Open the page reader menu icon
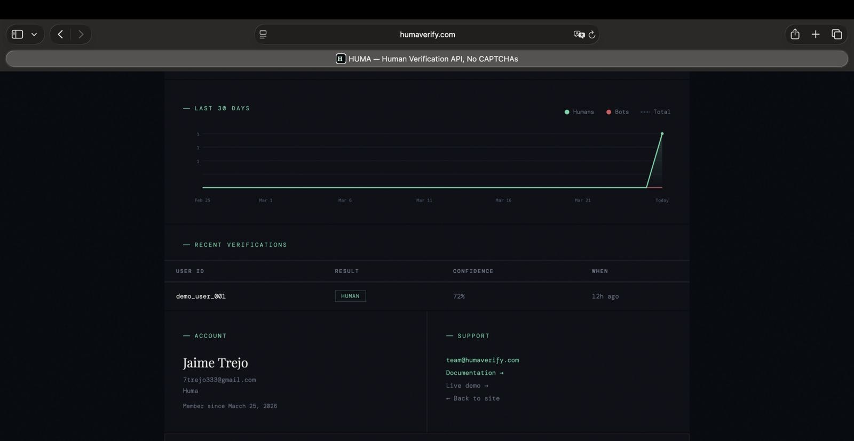 [263, 34]
